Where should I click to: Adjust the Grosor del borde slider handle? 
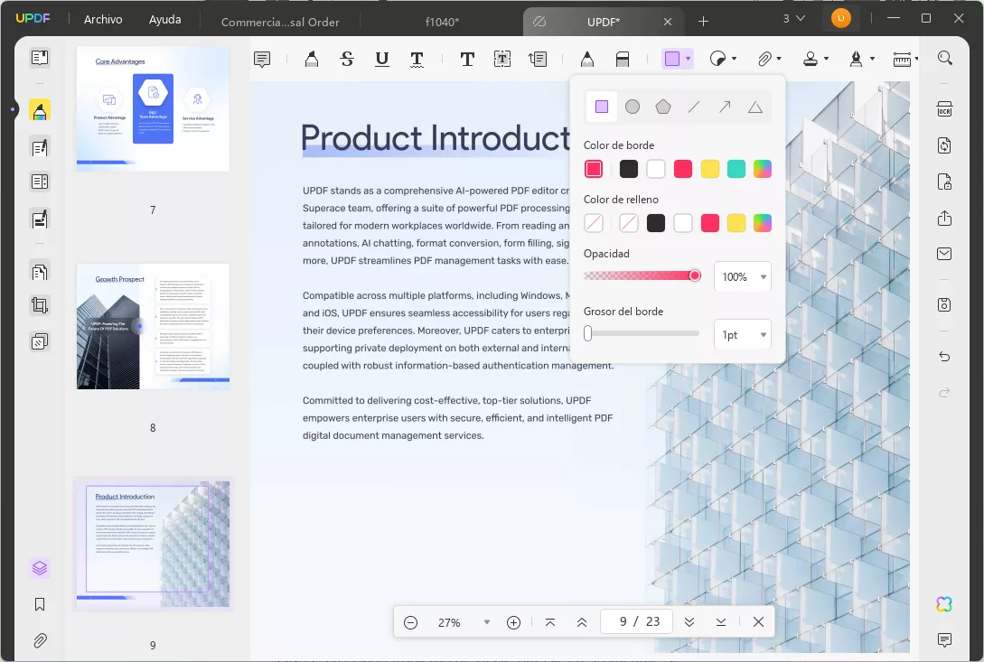click(x=587, y=333)
